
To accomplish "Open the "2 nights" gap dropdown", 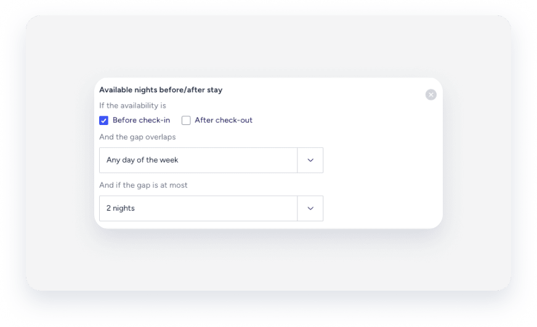I will point(198,208).
